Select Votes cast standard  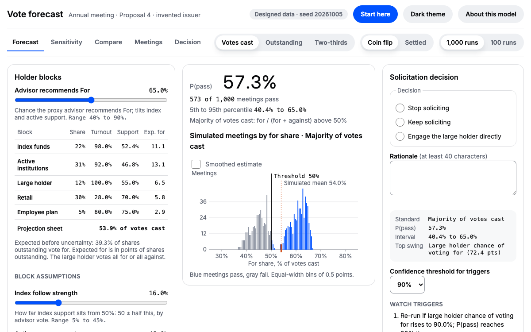237,42
